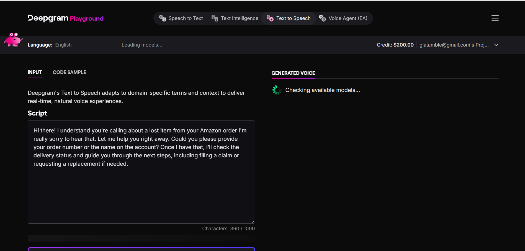Switch to the CODE SAMPLE tab
The height and width of the screenshot is (251, 525).
(x=70, y=72)
